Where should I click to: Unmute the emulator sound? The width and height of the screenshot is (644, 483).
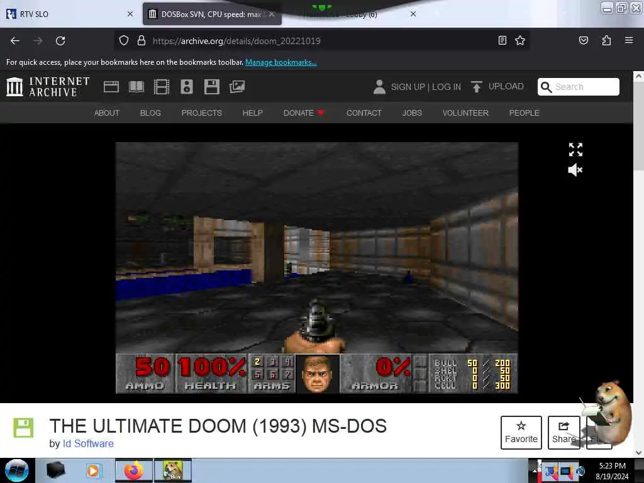[575, 170]
